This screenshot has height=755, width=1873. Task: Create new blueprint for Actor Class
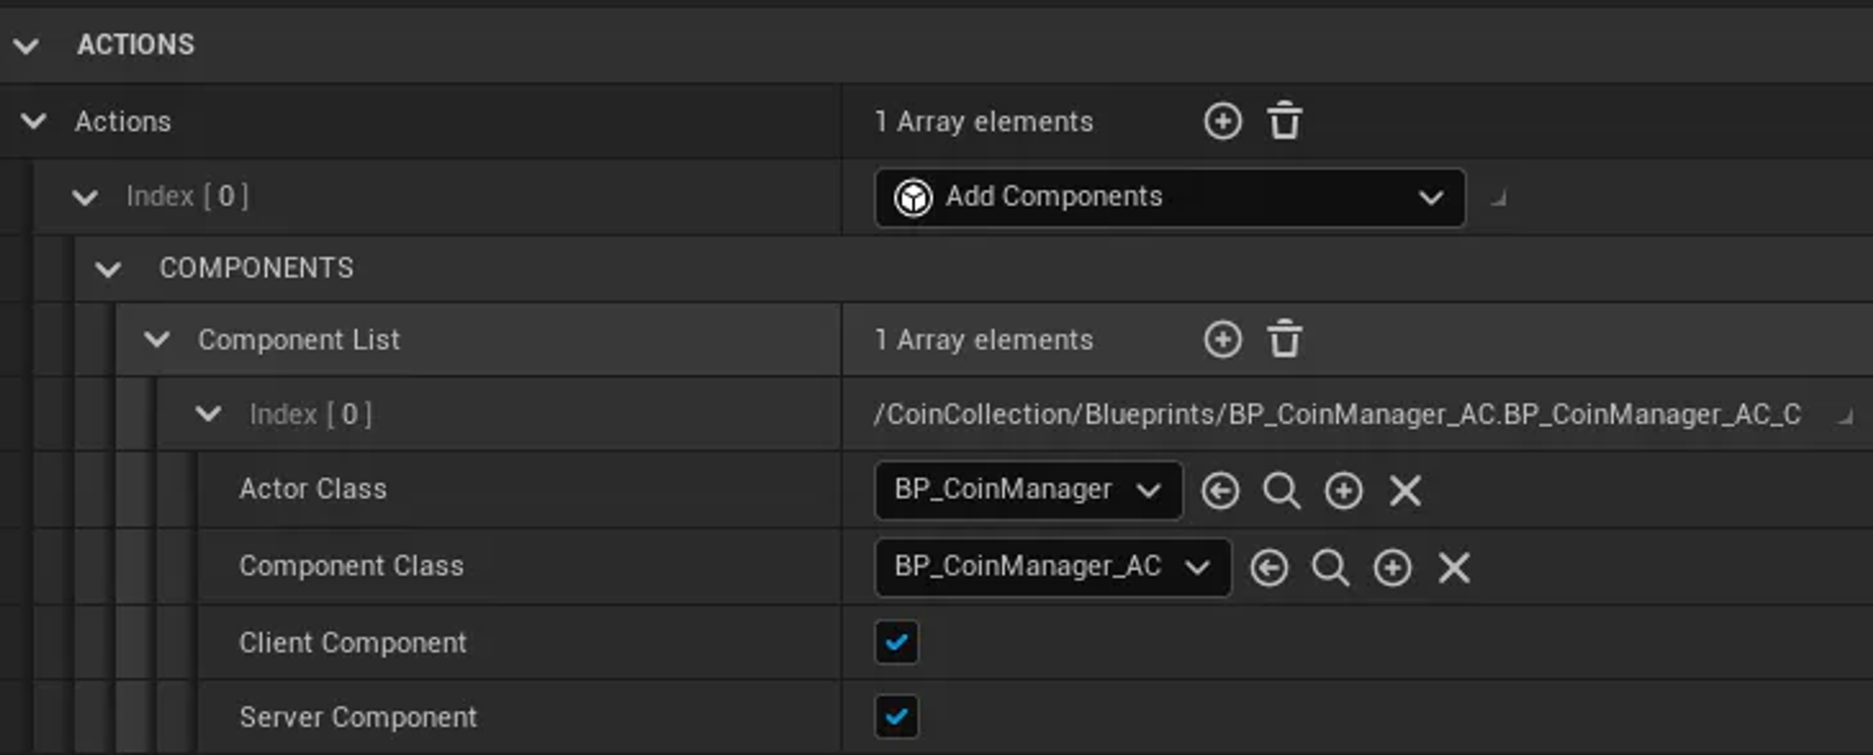pos(1343,490)
